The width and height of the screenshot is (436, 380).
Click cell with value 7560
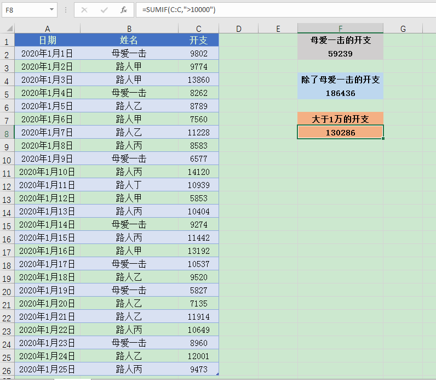(x=198, y=119)
